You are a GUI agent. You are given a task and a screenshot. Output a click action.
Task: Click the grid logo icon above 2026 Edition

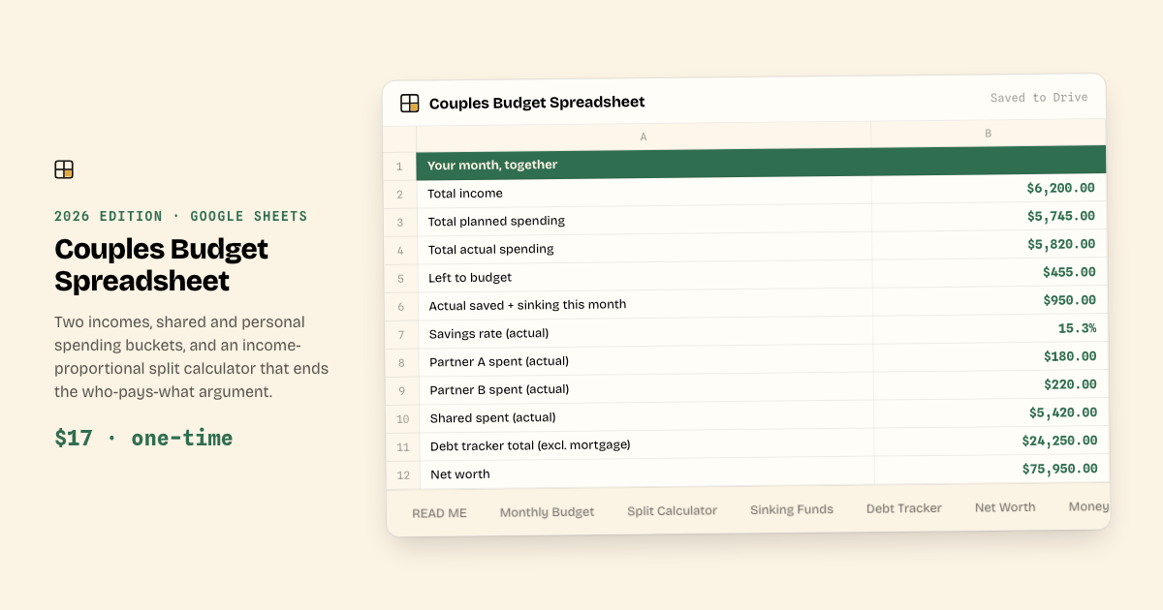(x=64, y=169)
